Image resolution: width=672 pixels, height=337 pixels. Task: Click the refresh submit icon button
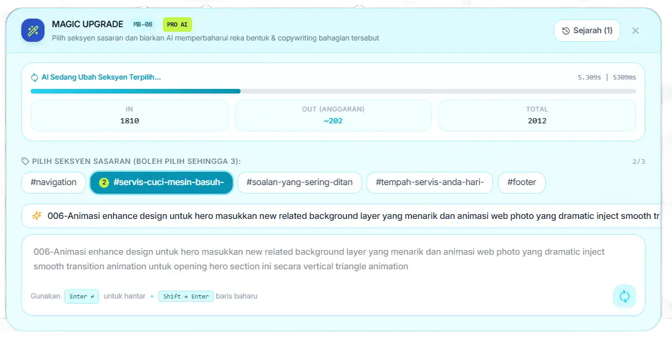tap(624, 296)
